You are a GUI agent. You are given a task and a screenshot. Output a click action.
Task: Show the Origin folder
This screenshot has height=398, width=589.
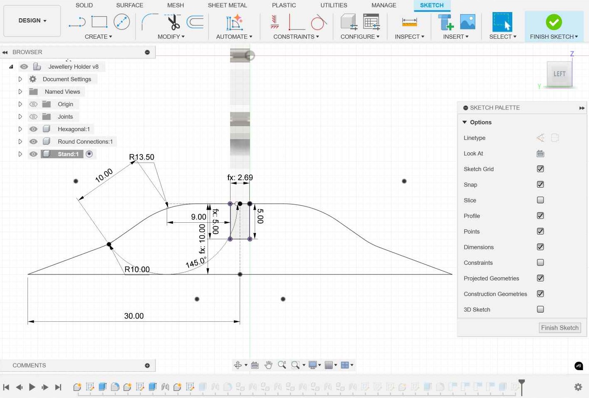pos(33,104)
